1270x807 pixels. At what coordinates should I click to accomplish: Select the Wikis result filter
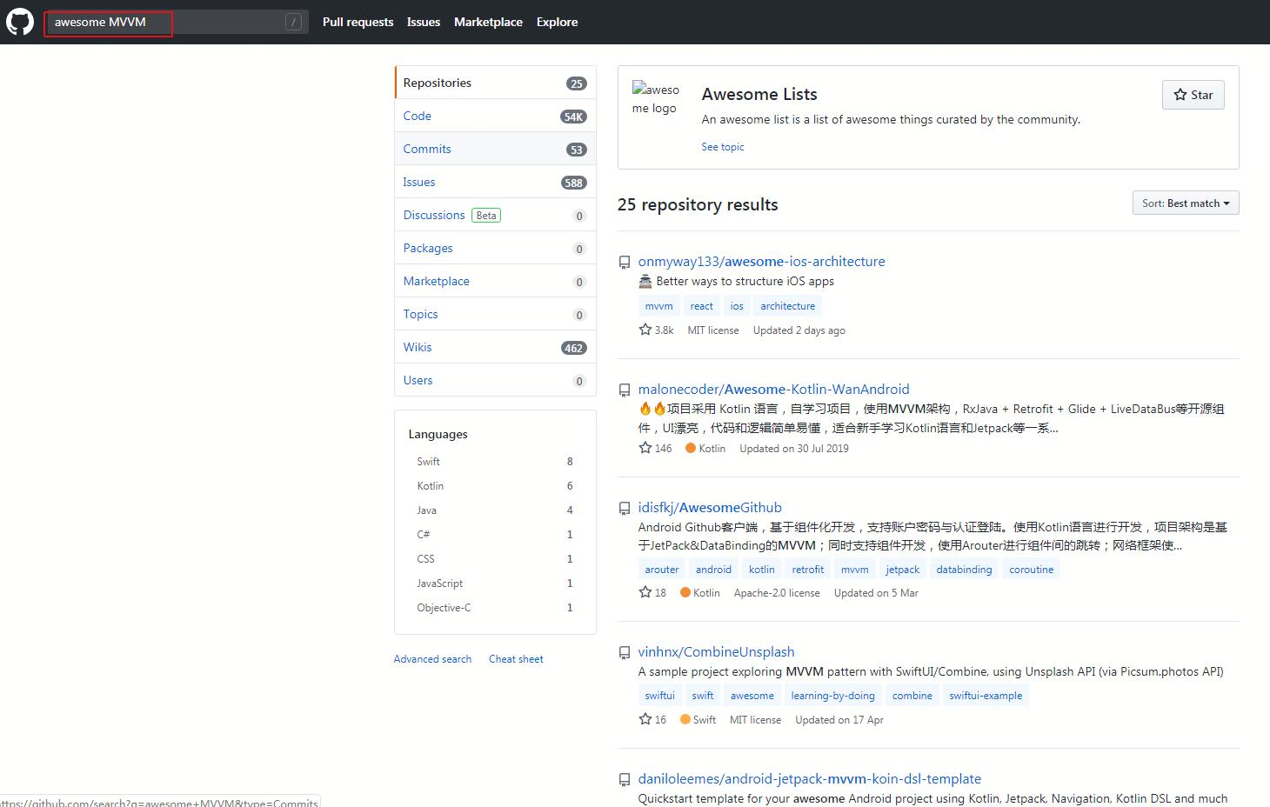point(495,347)
